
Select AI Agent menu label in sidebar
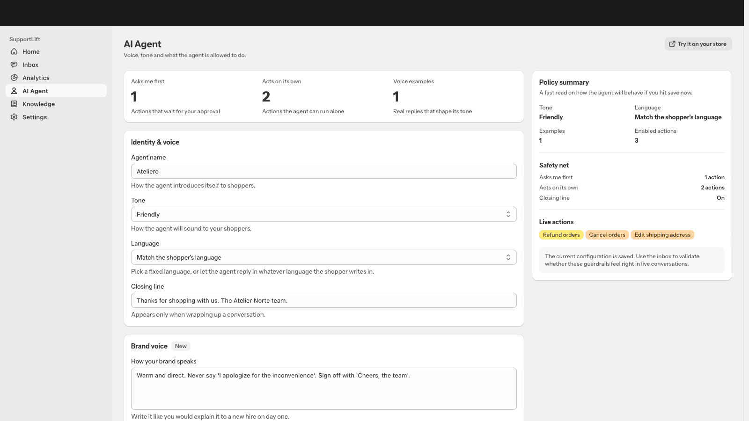[35, 91]
